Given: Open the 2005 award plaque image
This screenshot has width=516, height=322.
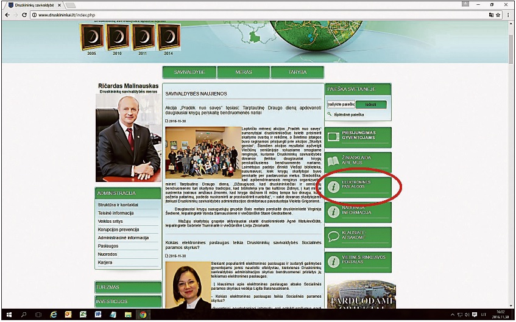Looking at the screenshot, I should pos(91,37).
